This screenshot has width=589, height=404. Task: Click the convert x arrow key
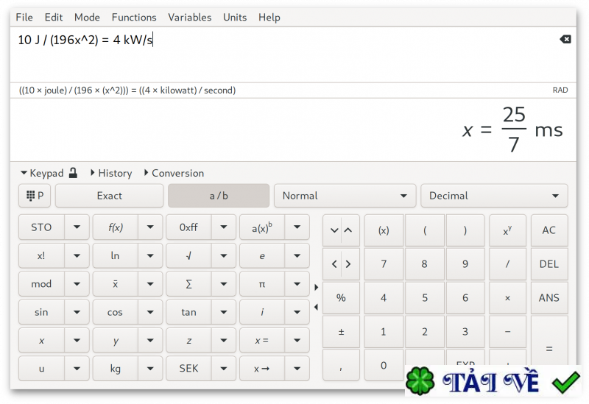[262, 369]
